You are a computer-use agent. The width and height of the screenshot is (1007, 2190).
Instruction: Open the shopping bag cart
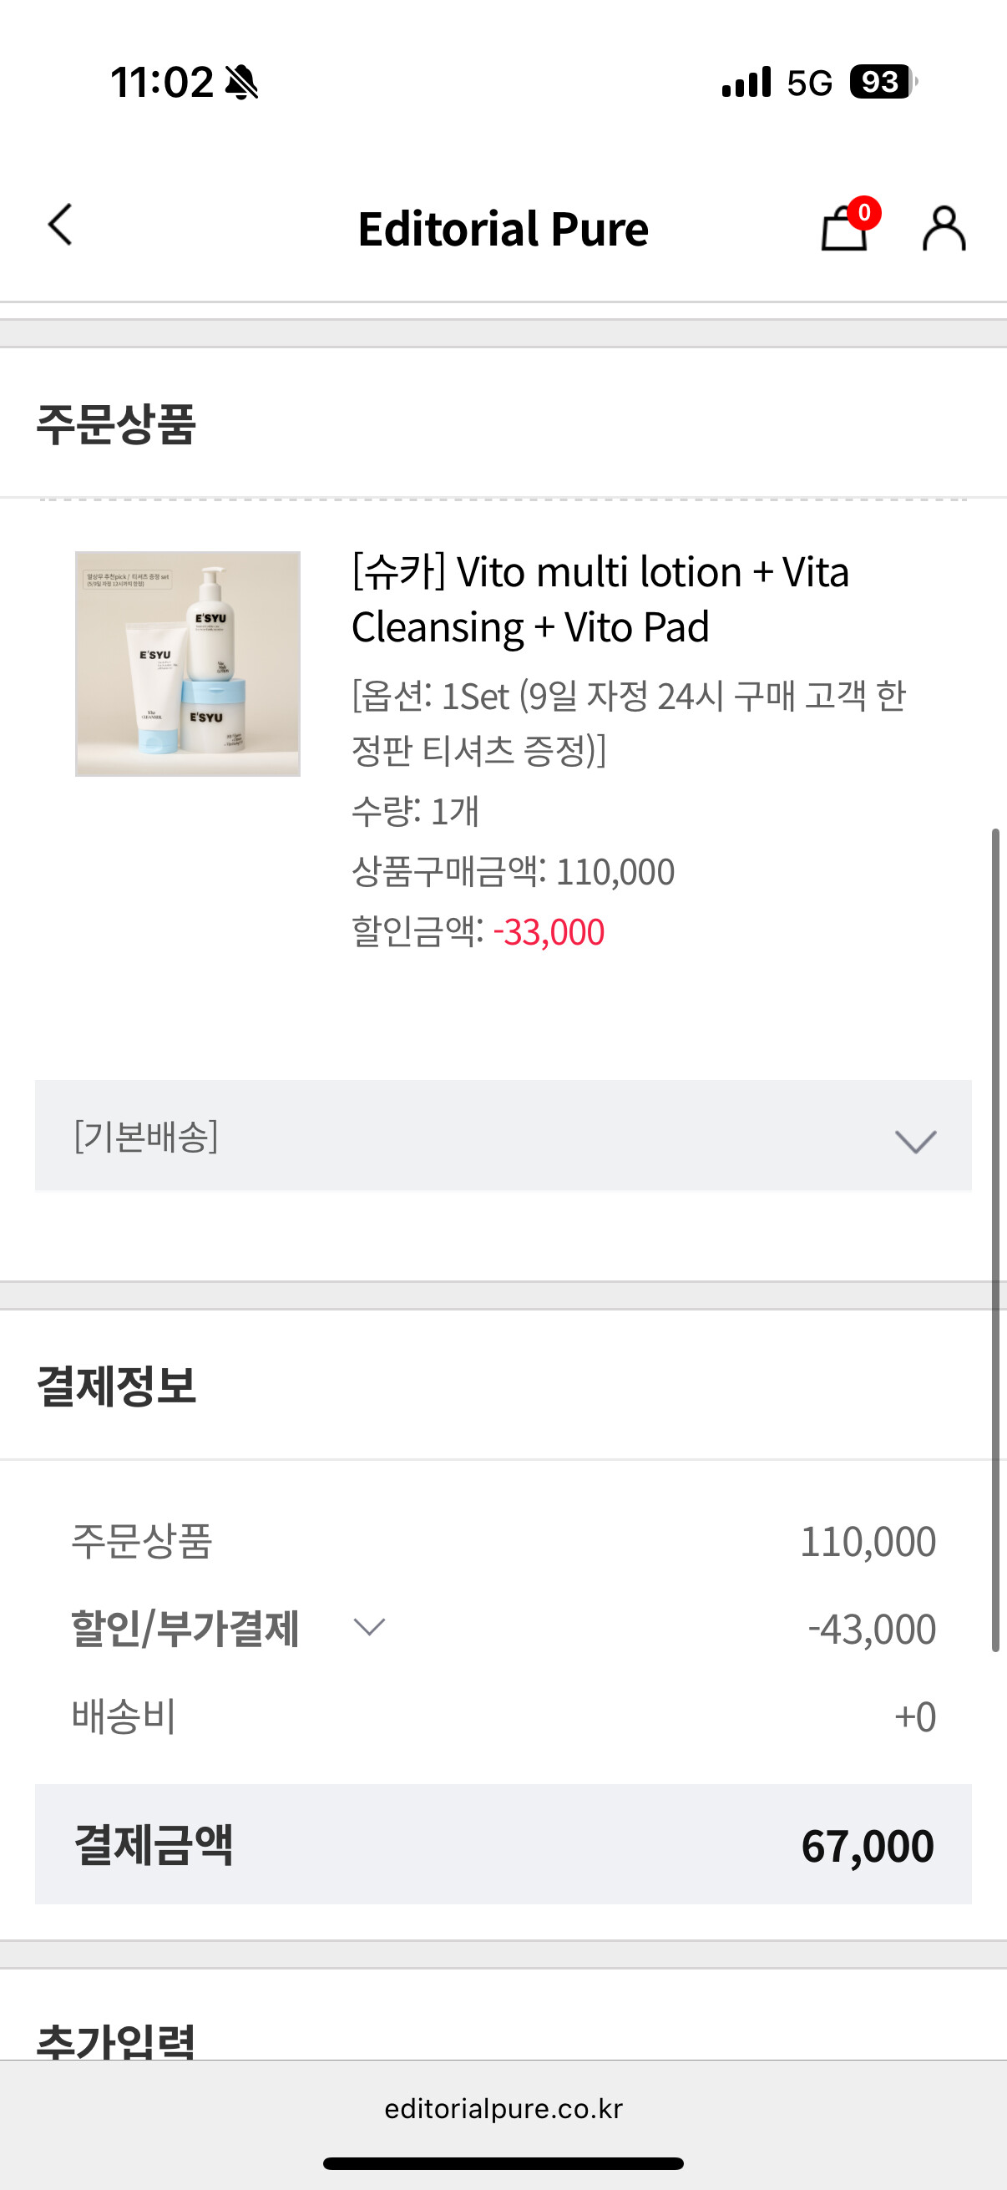[843, 231]
